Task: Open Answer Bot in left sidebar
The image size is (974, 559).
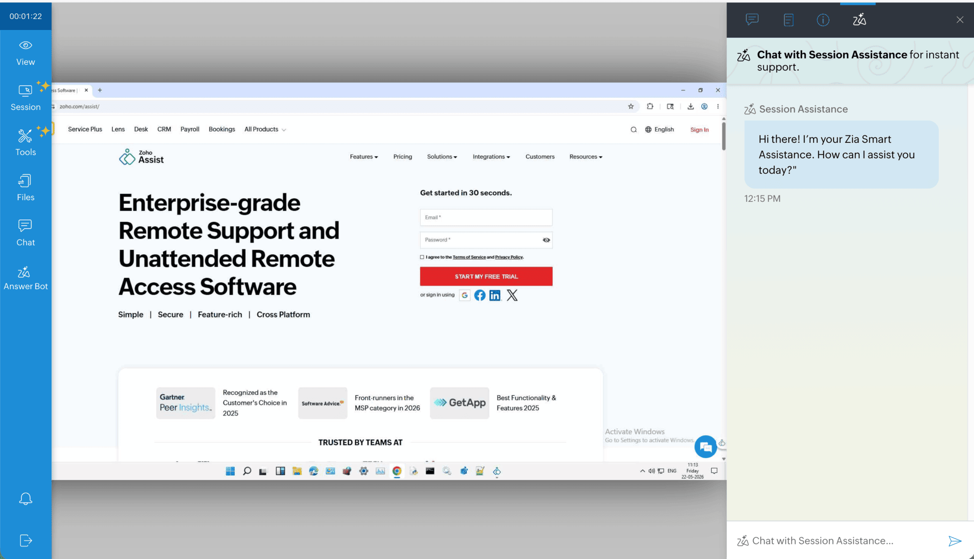Action: coord(26,278)
